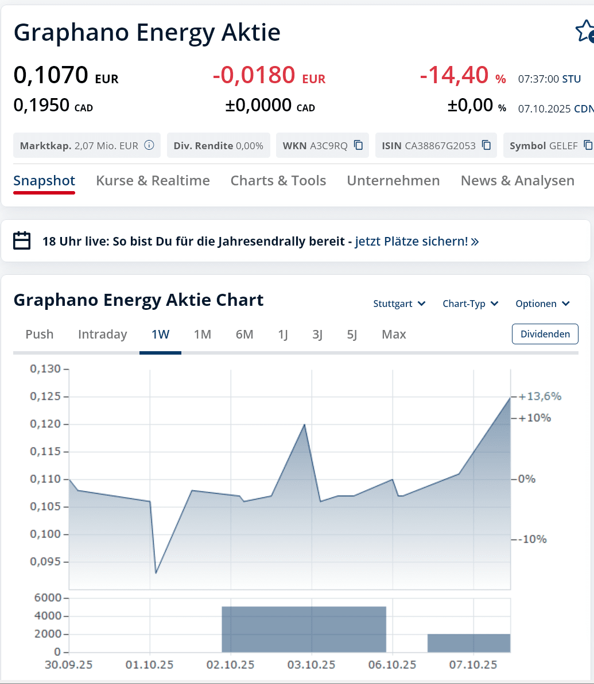
Task: Select the 1M chart range
Action: point(203,335)
